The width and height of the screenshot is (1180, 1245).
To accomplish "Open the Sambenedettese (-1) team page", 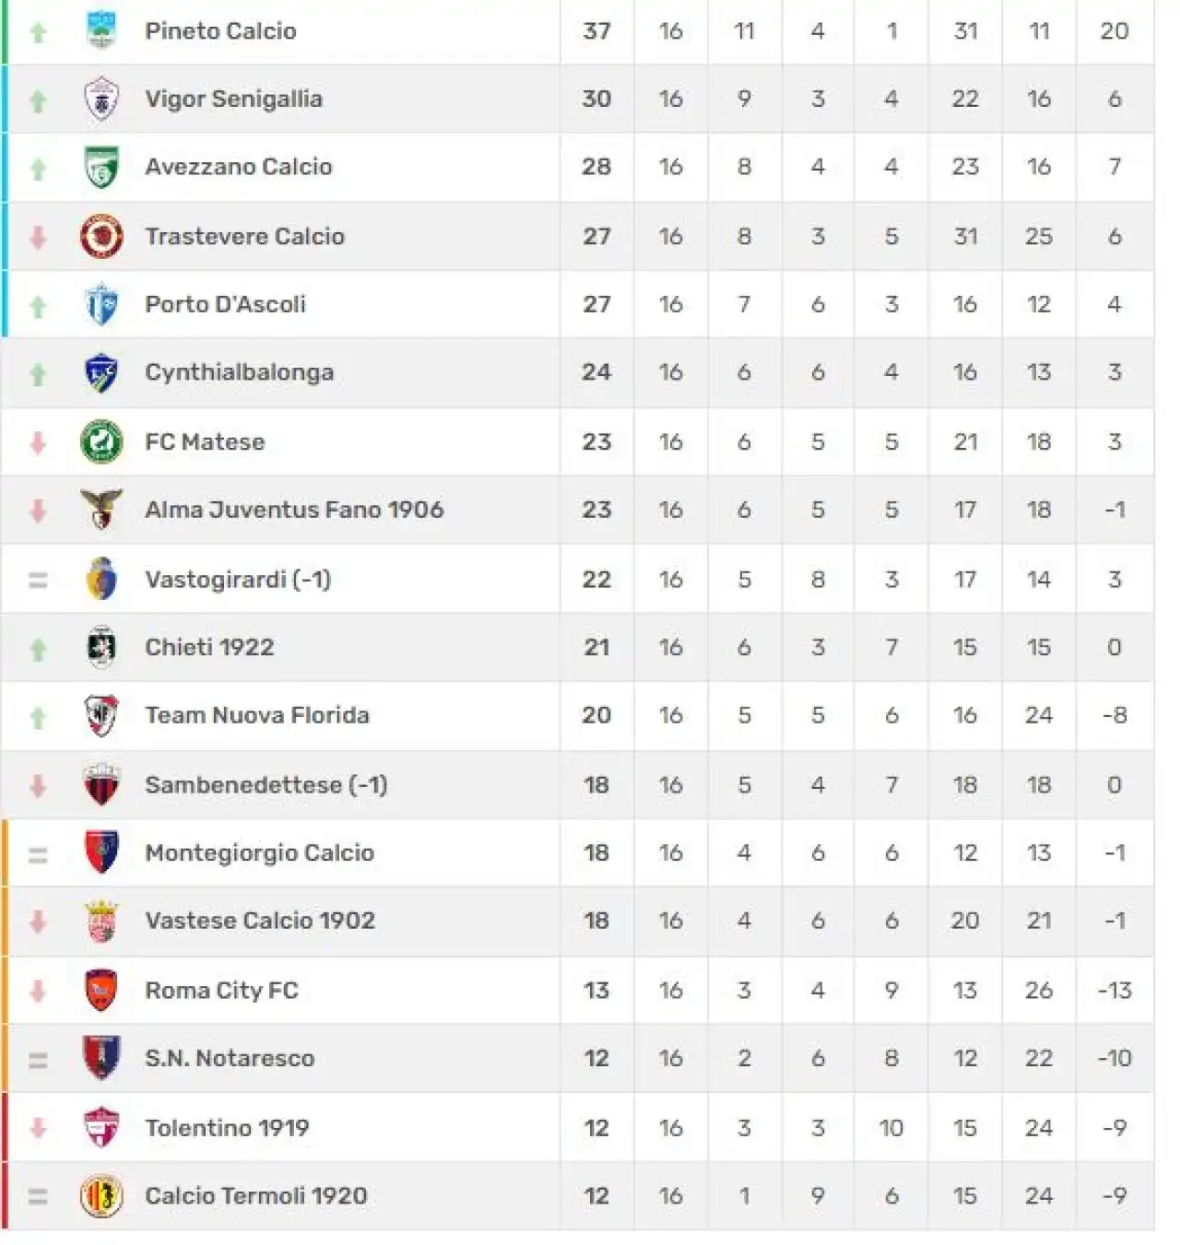I will 266,785.
